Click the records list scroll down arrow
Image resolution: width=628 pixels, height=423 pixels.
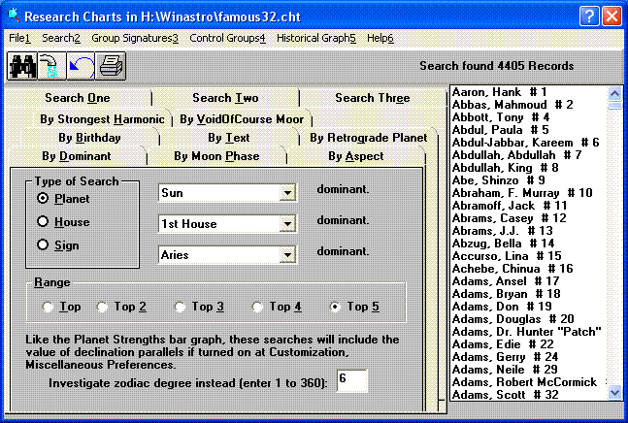[613, 392]
